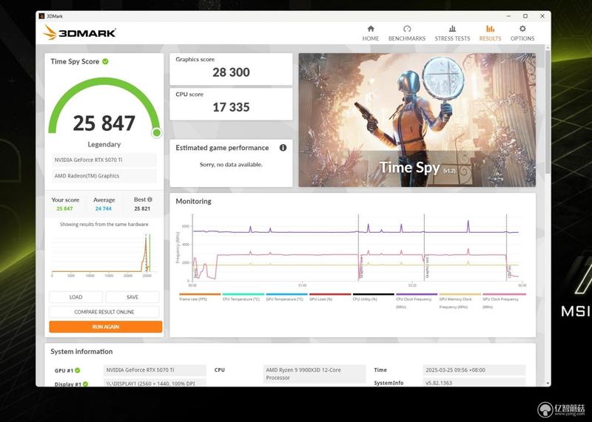Screen dimensions: 592x422
Task: Click the NVIDIA GeForce RTX 5070 Ti field under Legendary
Action: coord(104,160)
